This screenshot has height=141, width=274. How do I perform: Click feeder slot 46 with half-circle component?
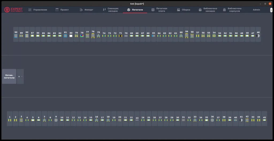click(258, 34)
